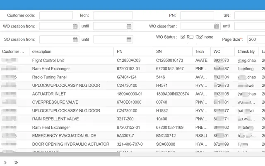This screenshot has height=166, width=265.
Task: Select the DOOR OPENING HYDRAULIC ACTUATOR cell
Action: [72, 144]
